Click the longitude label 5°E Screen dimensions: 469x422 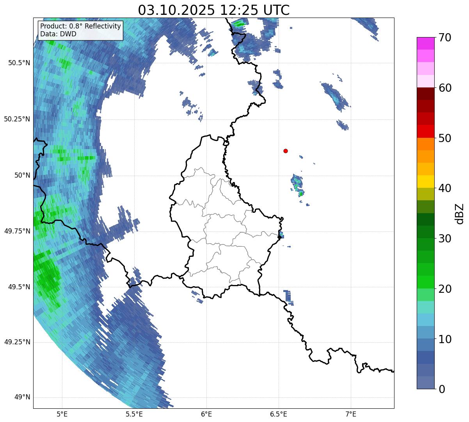point(62,414)
